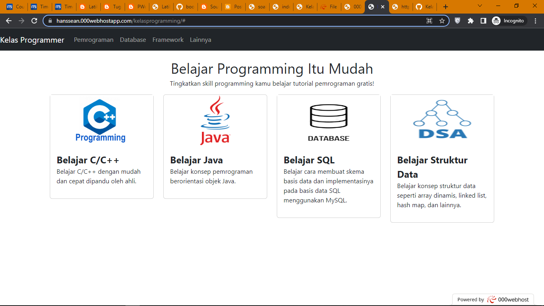Screen dimensions: 544x306
Task: Bookmark this page with the star icon
Action: pos(442,21)
